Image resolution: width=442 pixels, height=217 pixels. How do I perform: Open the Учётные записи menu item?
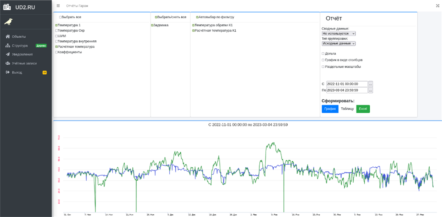pos(24,63)
